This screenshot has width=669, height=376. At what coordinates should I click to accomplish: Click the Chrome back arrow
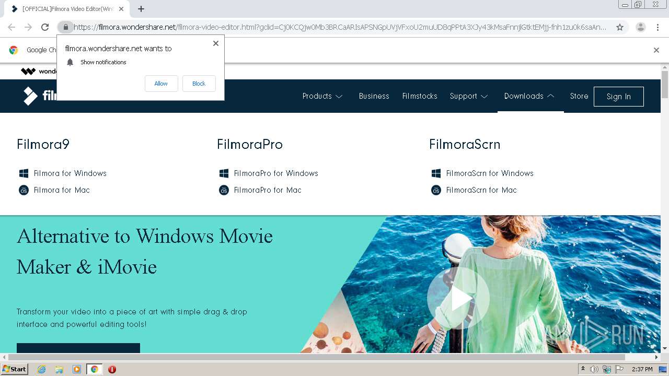[11, 27]
